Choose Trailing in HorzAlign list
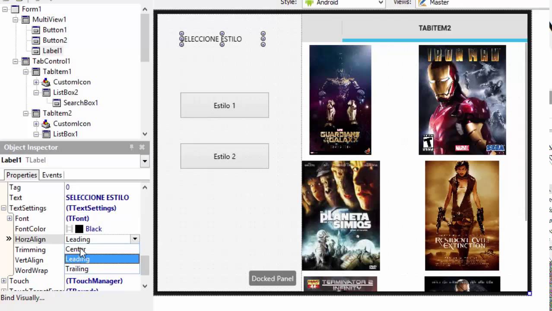The width and height of the screenshot is (552, 311). [x=102, y=269]
